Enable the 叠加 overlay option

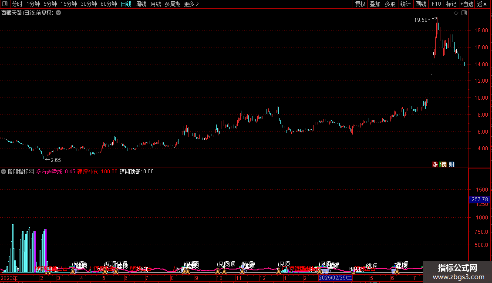[375, 4]
